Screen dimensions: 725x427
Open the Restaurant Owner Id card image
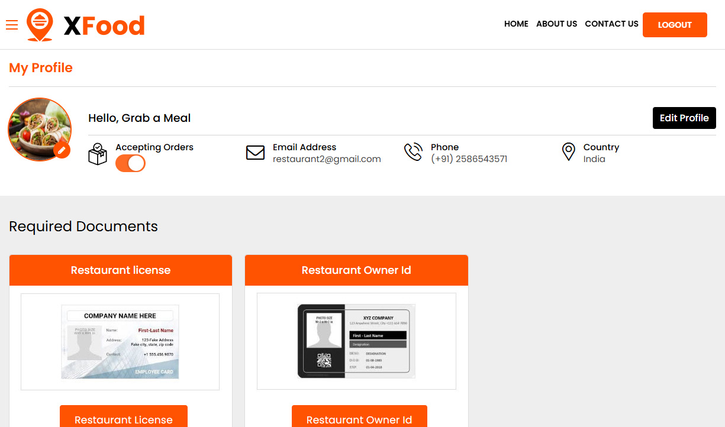pos(356,341)
